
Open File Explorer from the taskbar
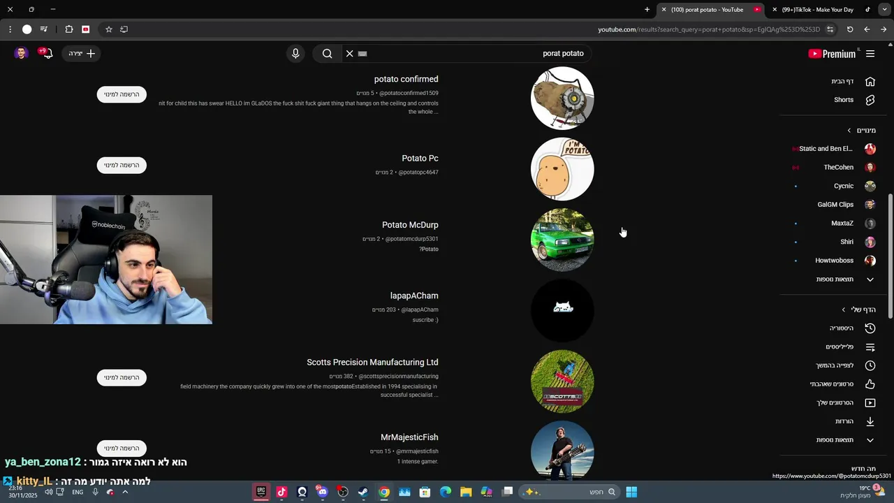[x=466, y=492]
